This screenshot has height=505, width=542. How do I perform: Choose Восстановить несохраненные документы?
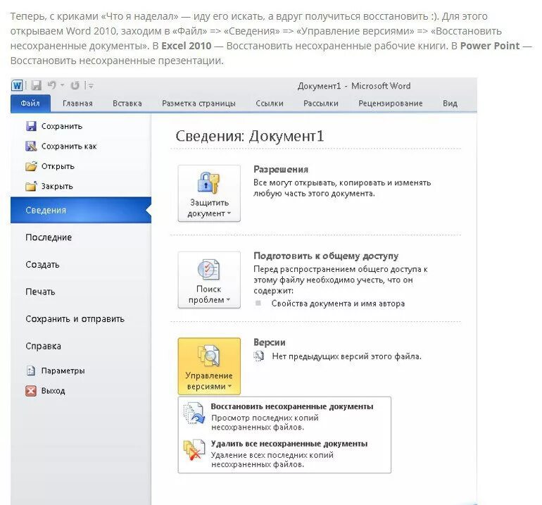pos(291,407)
